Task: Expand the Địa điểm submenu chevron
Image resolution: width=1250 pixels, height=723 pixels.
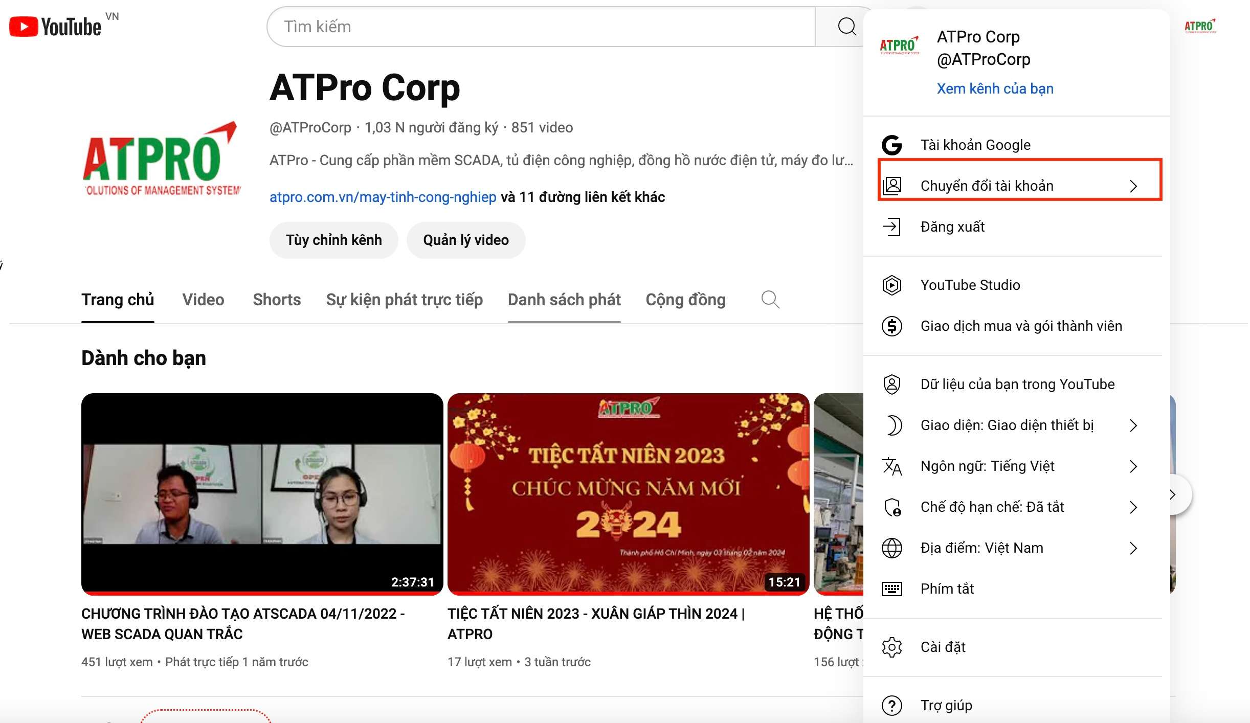Action: click(1133, 548)
